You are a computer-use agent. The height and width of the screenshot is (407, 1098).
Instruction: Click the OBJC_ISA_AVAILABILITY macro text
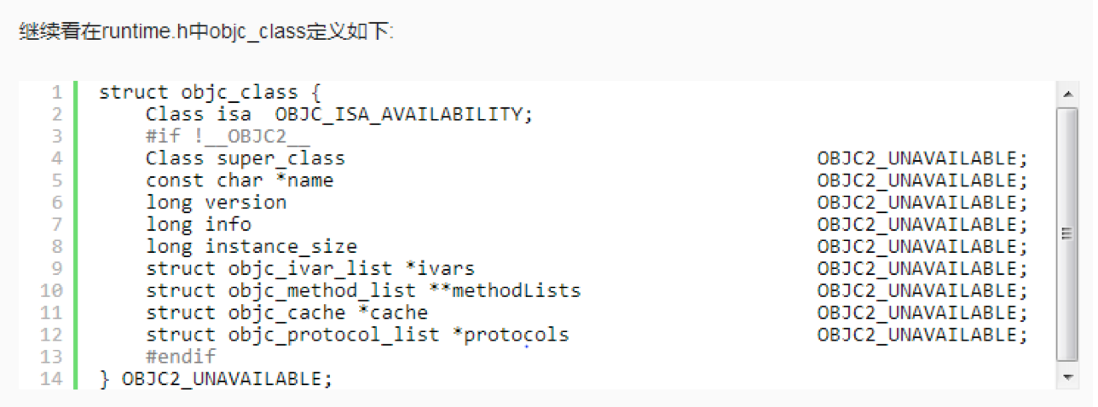pyautogui.click(x=403, y=114)
